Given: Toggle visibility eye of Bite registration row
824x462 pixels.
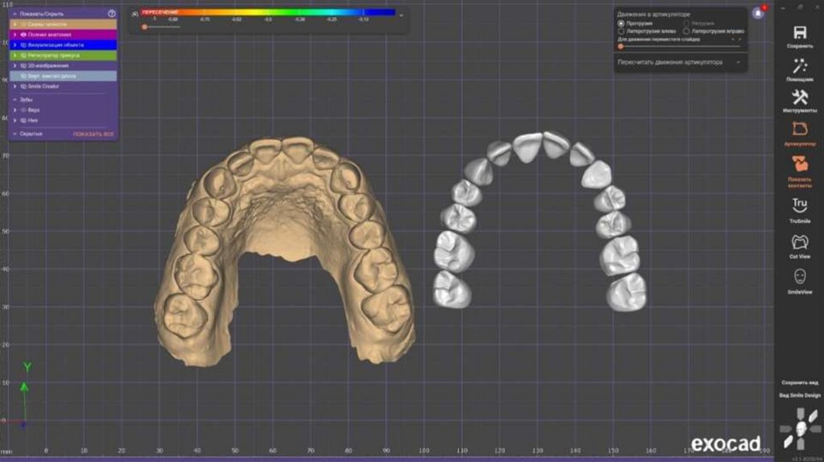Looking at the screenshot, I should (23, 56).
